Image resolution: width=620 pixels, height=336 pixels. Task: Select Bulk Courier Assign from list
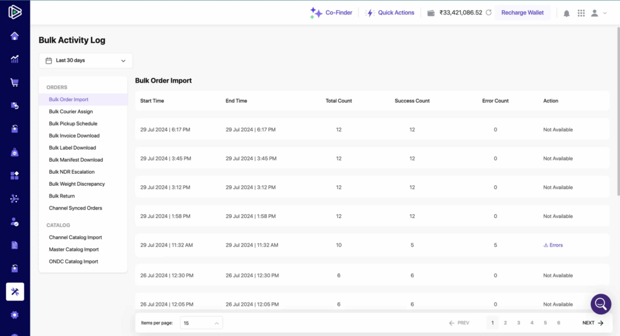click(x=71, y=111)
